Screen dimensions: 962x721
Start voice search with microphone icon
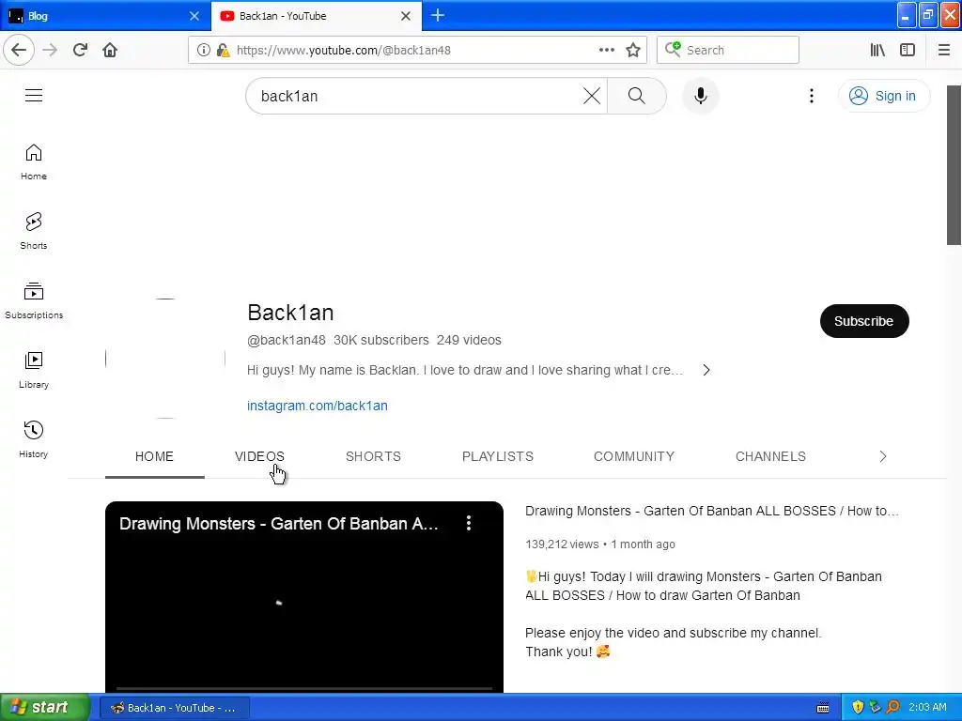tap(700, 96)
